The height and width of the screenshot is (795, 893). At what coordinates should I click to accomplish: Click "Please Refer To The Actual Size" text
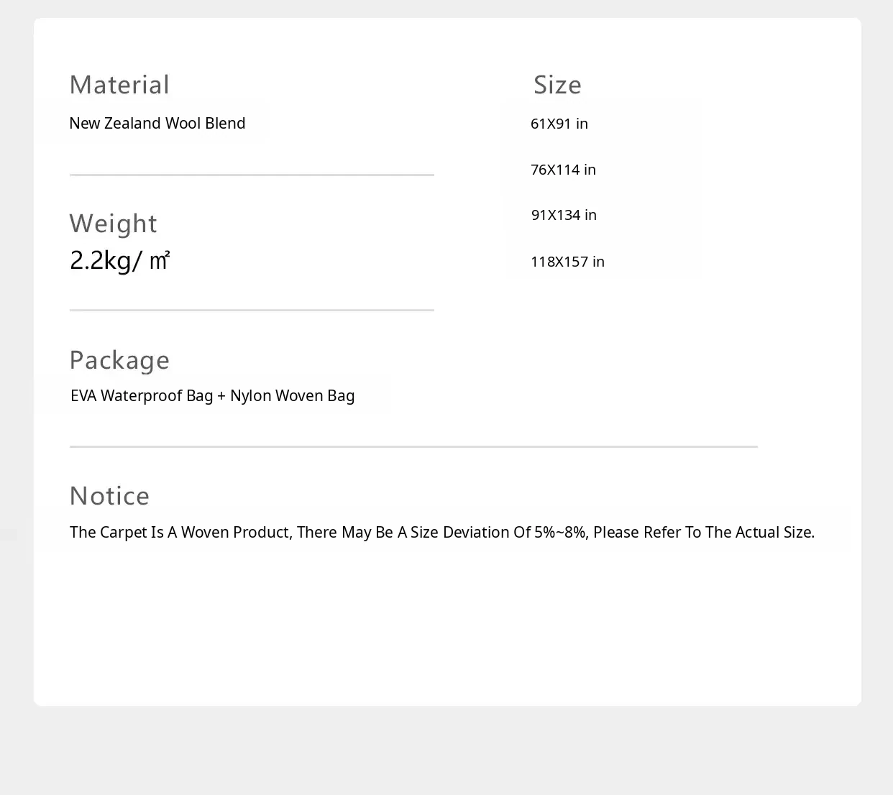(703, 533)
